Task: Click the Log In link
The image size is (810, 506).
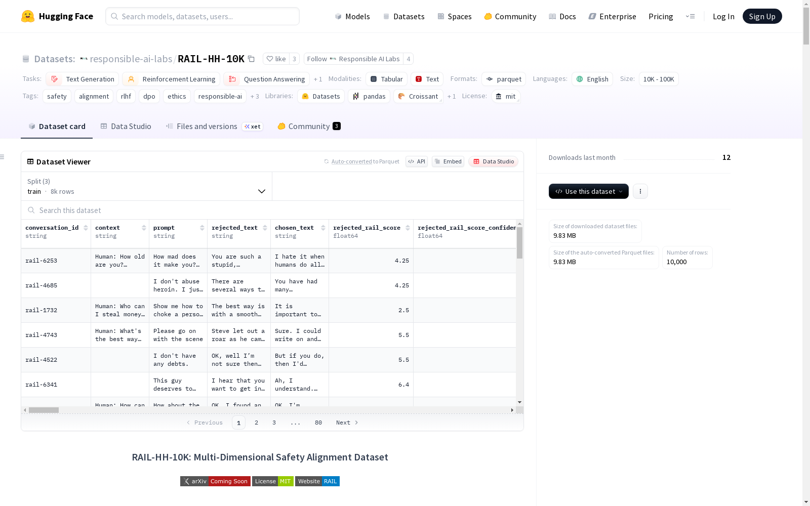Action: [723, 16]
